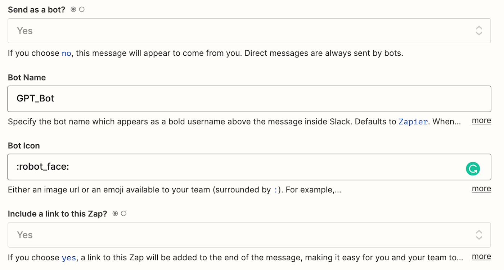Screen dimensions: 504x270
Task: Click up-down chevron in Send as a bot dropdown
Action: (479, 31)
